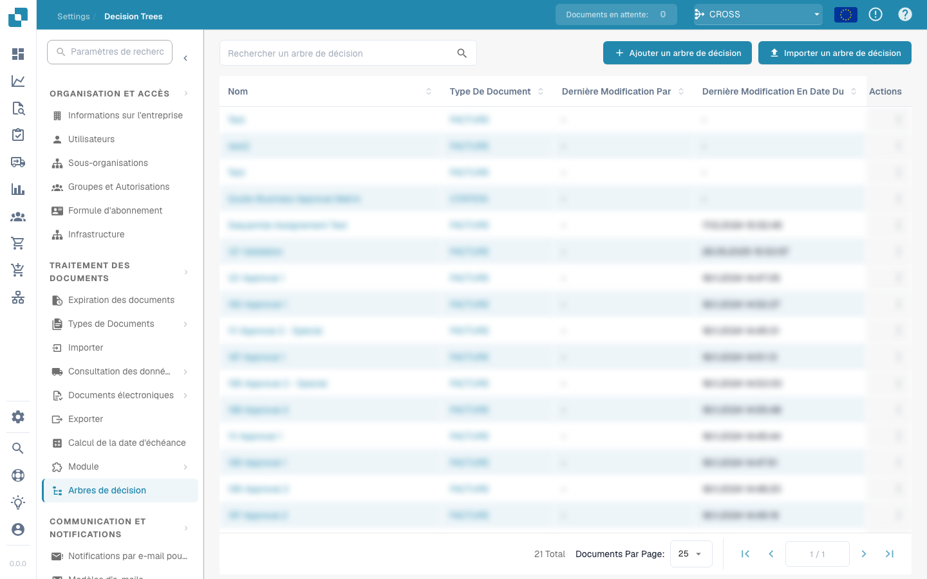This screenshot has width=927, height=579.
Task: Expand Documents électroniques submenu
Action: (x=185, y=396)
